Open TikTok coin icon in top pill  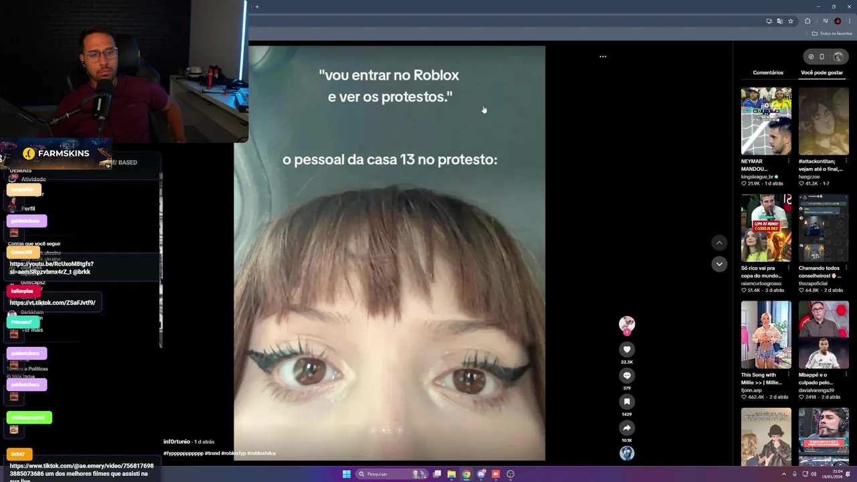[811, 57]
